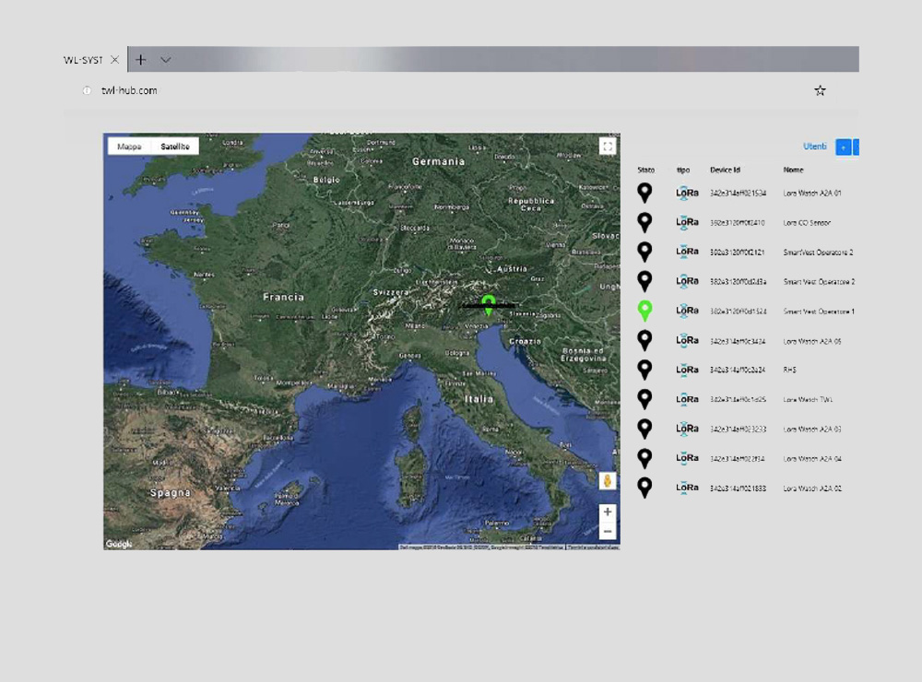Screen dimensions: 922x682
Task: Open a new browser tab
Action: coord(140,59)
